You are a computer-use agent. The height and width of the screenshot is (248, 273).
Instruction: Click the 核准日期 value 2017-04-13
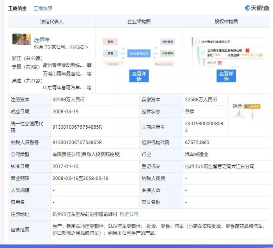(x=65, y=166)
